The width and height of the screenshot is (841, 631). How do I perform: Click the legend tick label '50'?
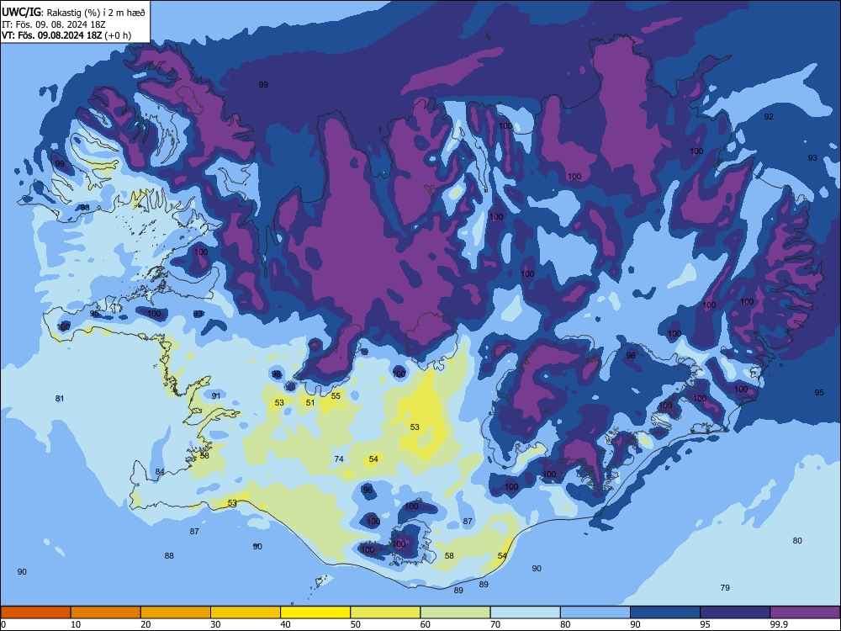(356, 624)
